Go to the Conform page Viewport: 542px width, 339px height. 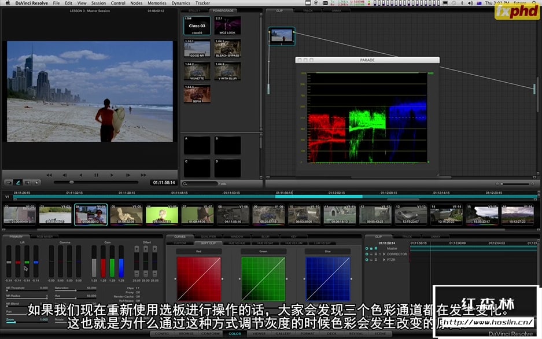210,334
